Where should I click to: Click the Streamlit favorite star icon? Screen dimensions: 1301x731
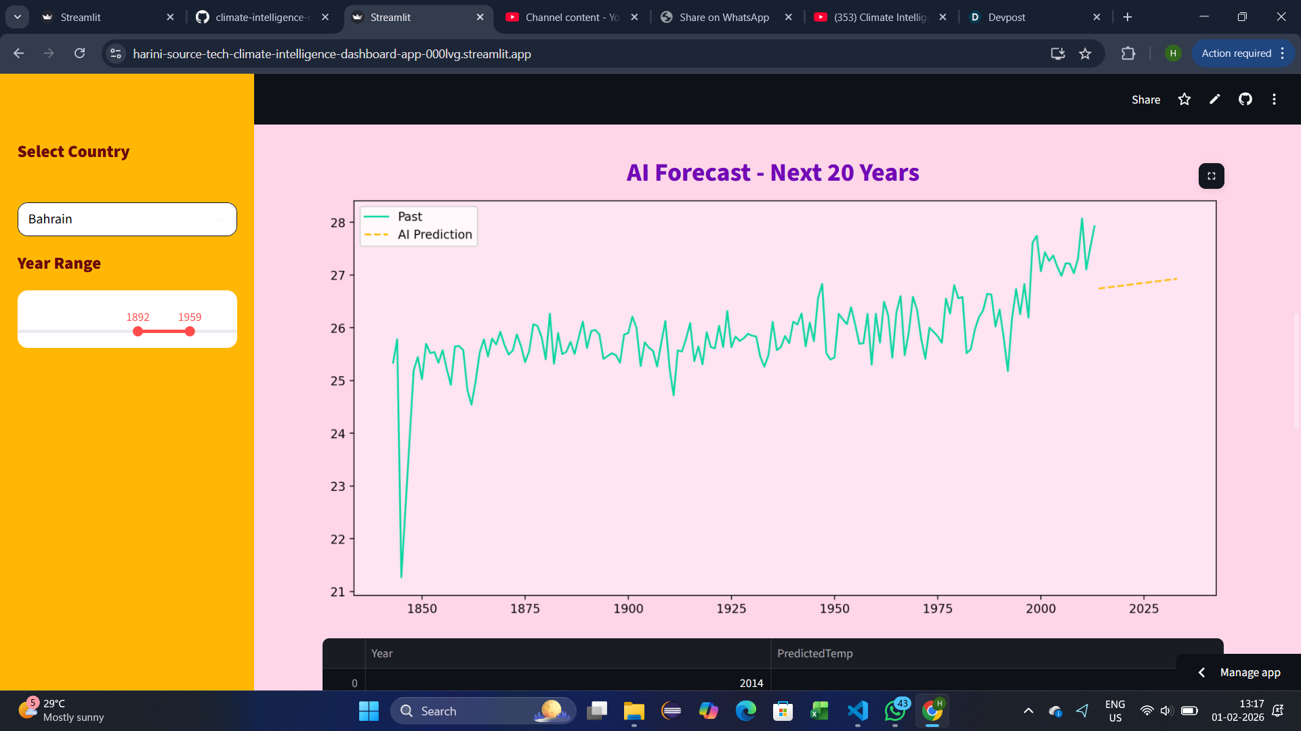pos(1184,99)
